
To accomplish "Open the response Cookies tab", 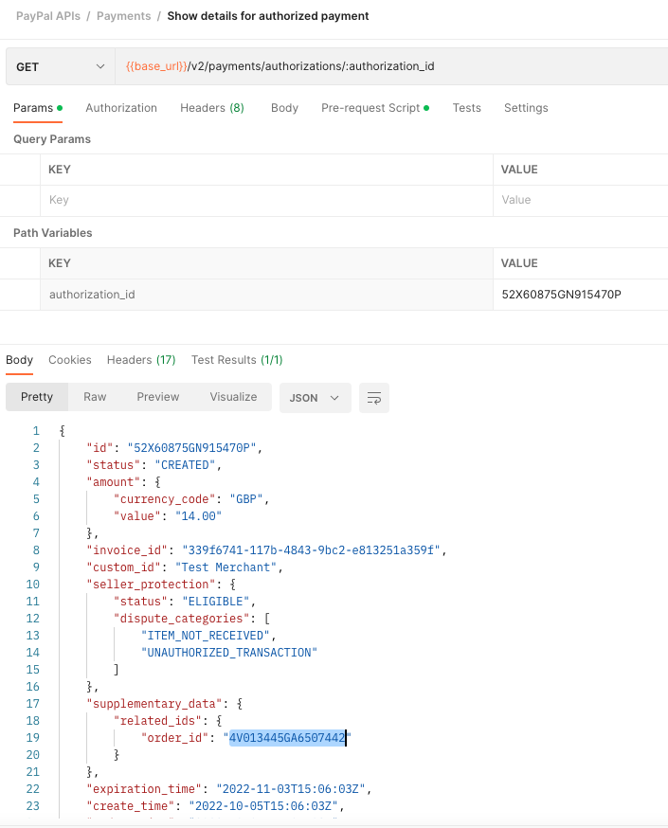I will [x=70, y=360].
